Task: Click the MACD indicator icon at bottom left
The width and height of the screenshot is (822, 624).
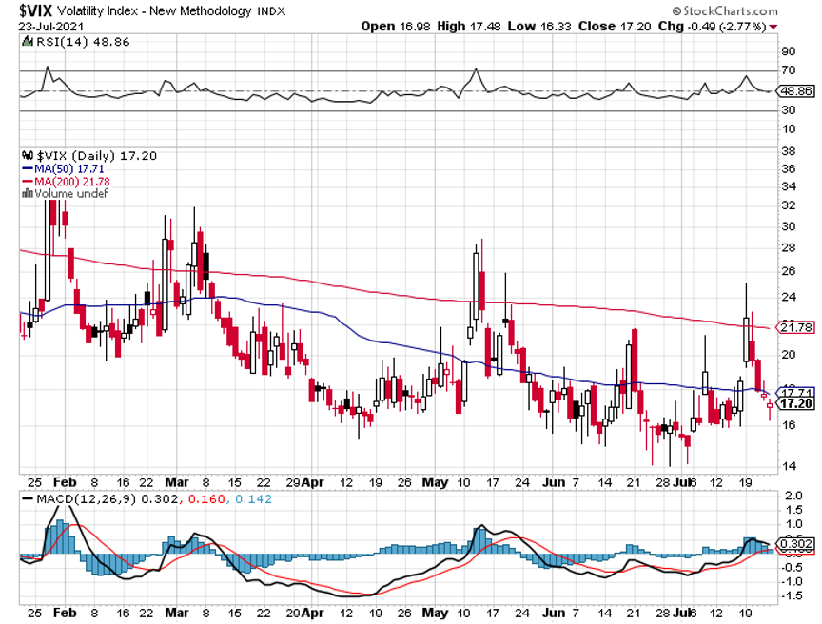Action: pos(27,500)
